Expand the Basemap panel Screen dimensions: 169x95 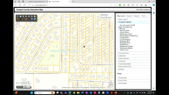(x=104, y=15)
